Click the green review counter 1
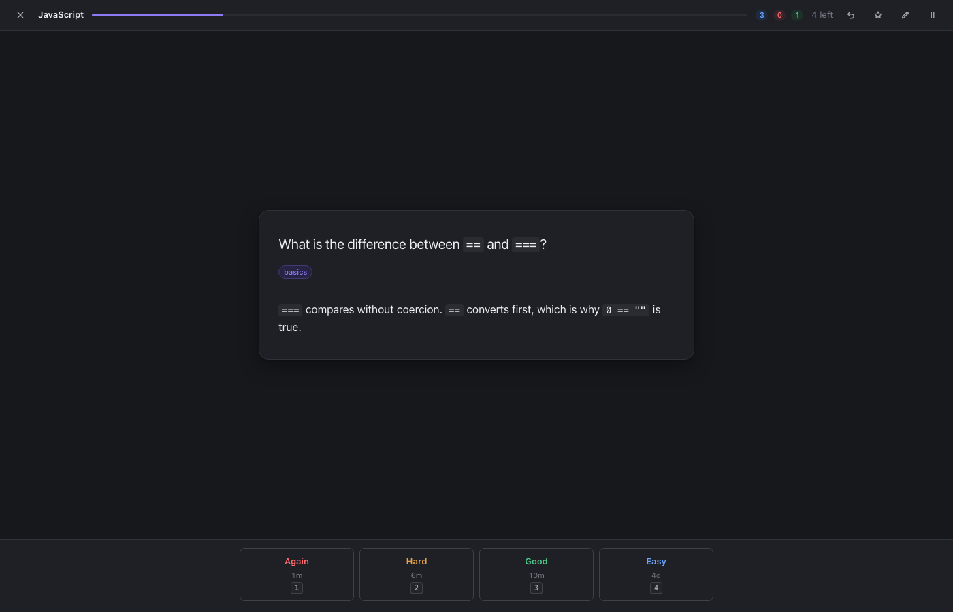Screen dimensions: 953x612 pyautogui.click(x=797, y=15)
